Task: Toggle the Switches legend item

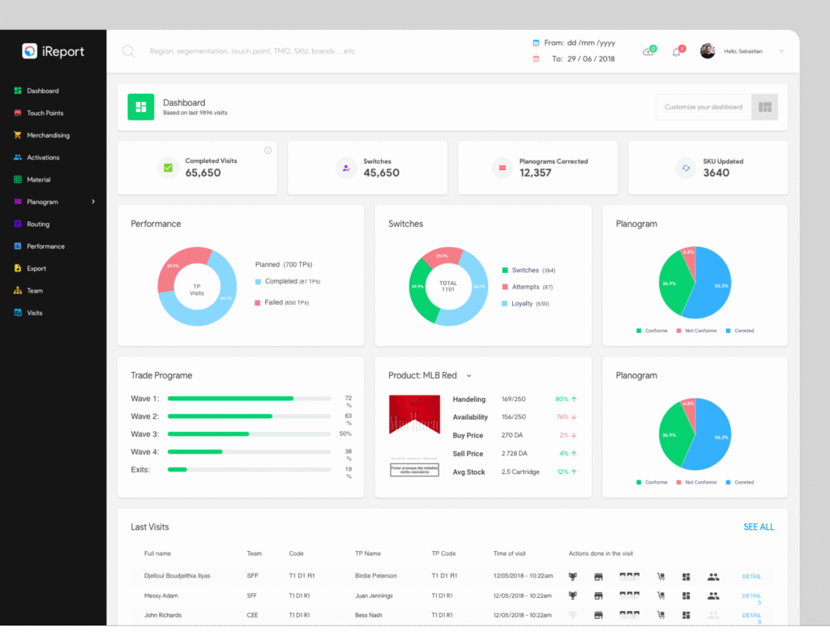Action: coord(525,270)
